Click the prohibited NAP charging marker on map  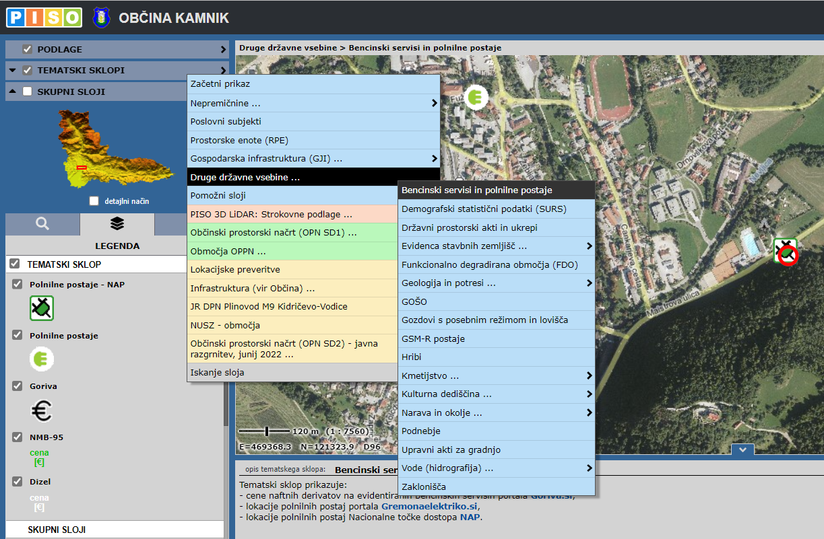786,252
